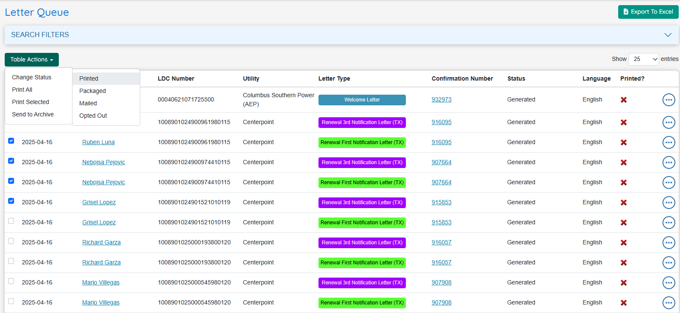The height and width of the screenshot is (313, 680).
Task: Choose Print Selected from Table Actions
Action: click(x=38, y=102)
